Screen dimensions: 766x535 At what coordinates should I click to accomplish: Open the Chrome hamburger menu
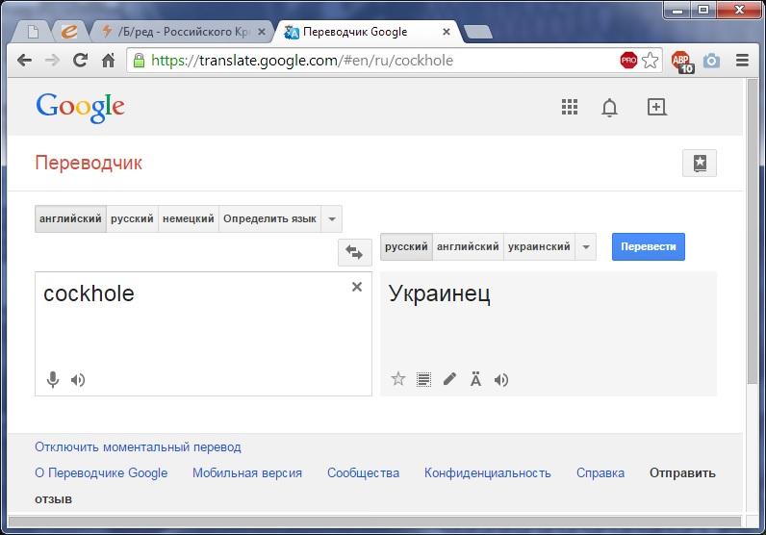(742, 60)
